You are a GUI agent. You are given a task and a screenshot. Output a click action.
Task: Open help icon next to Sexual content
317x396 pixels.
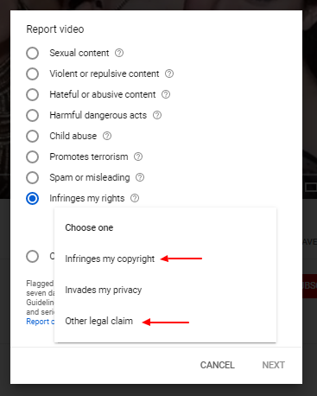(119, 53)
